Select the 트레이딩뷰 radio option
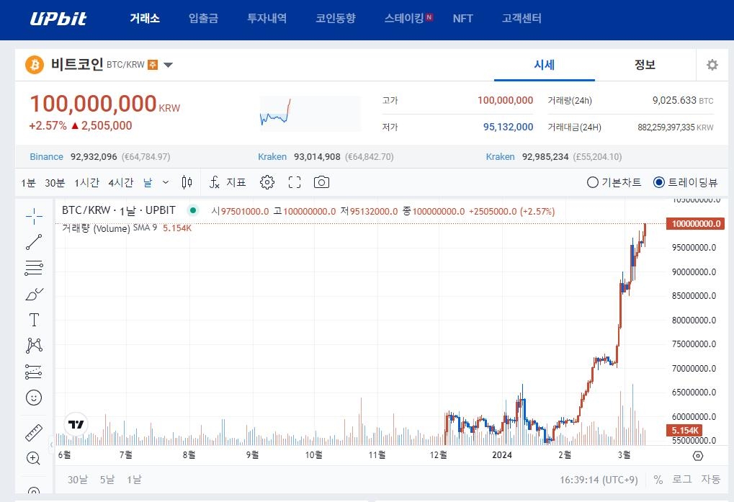Screen dimensions: 734x502 (x=658, y=182)
